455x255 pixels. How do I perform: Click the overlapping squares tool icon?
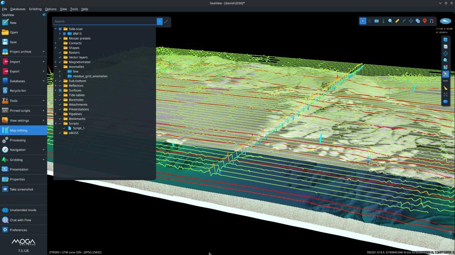[x=418, y=21]
